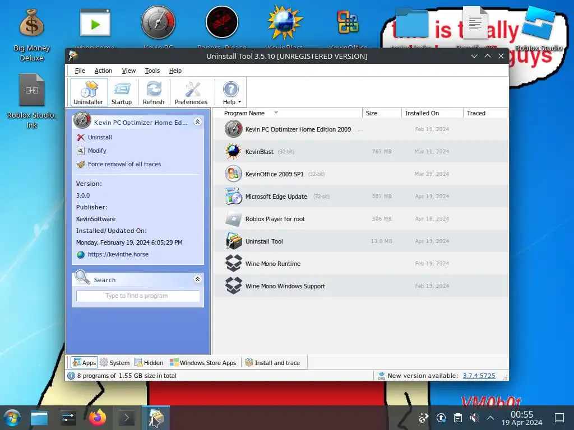This screenshot has width=574, height=430.
Task: Open the clock showing 00:55
Action: click(522, 418)
